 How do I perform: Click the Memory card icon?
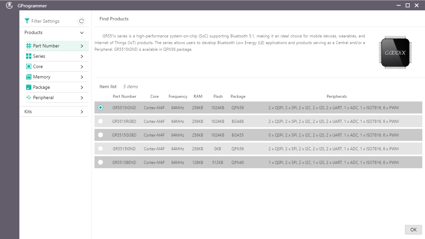29,77
